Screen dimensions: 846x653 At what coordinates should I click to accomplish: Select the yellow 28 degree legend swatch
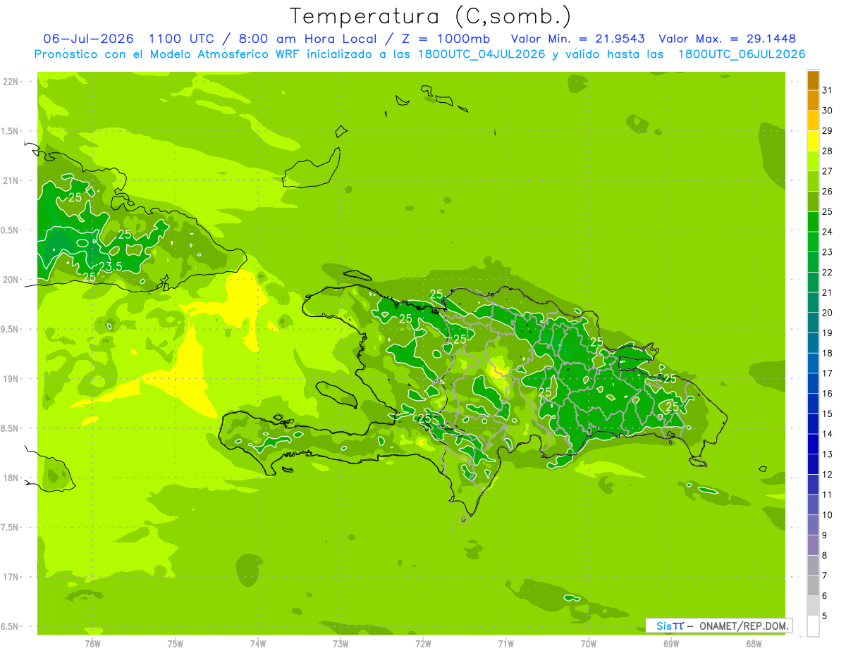pyautogui.click(x=813, y=142)
